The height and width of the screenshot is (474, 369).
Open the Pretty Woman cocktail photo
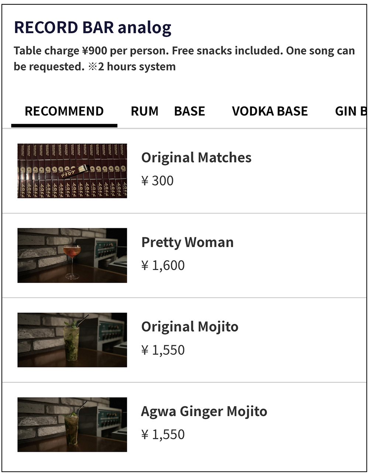tap(72, 255)
